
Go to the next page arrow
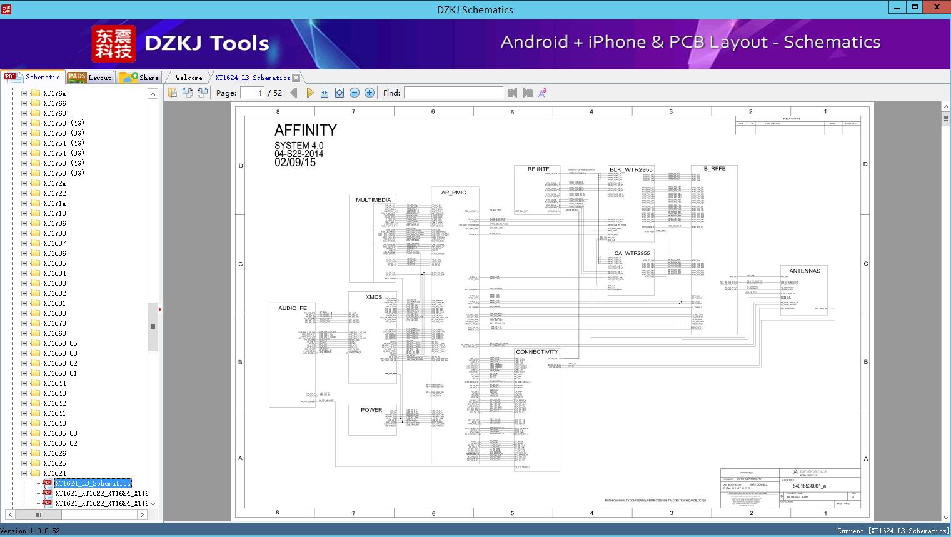309,93
